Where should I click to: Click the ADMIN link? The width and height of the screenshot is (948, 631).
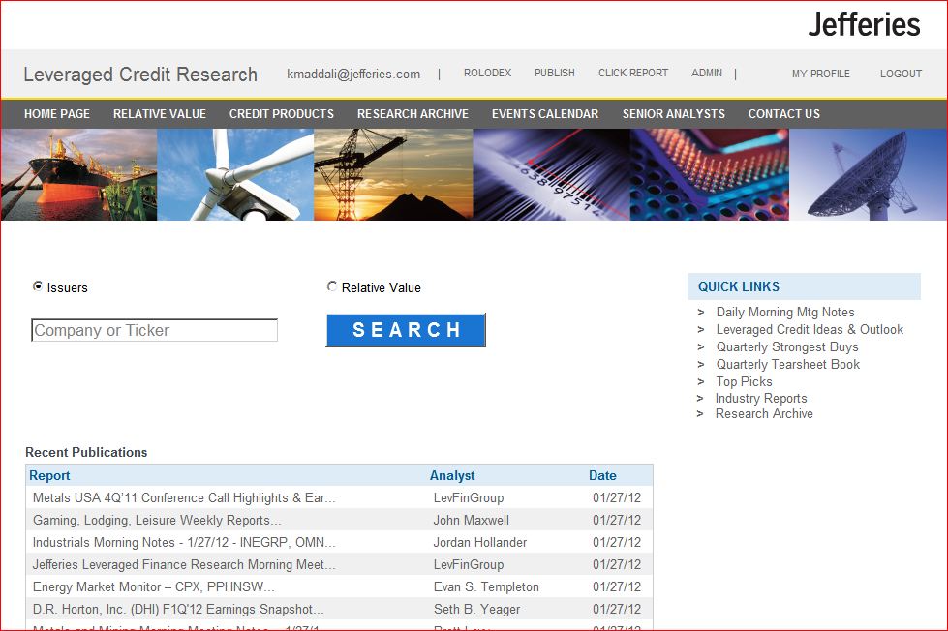(707, 73)
